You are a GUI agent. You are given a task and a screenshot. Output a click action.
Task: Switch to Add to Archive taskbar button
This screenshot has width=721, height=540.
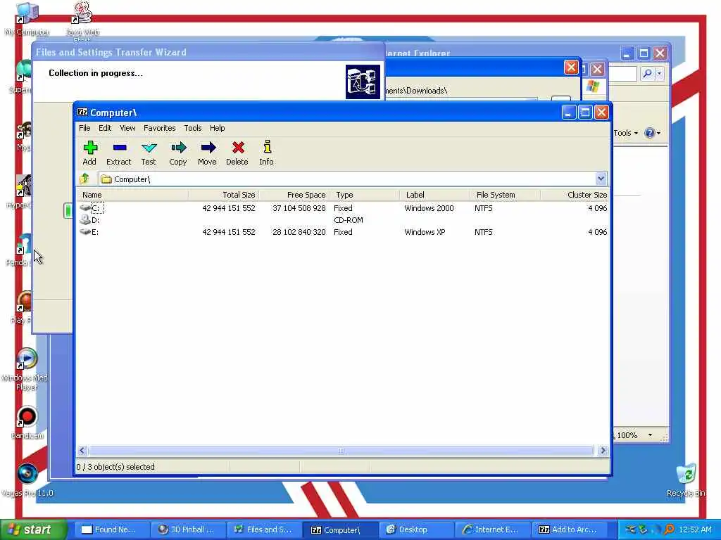(569, 529)
